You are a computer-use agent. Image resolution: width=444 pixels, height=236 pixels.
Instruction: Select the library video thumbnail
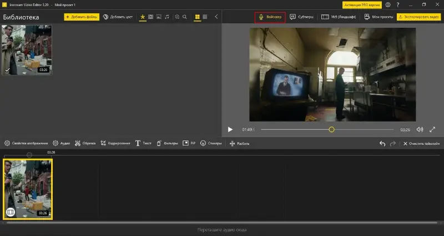pos(27,50)
